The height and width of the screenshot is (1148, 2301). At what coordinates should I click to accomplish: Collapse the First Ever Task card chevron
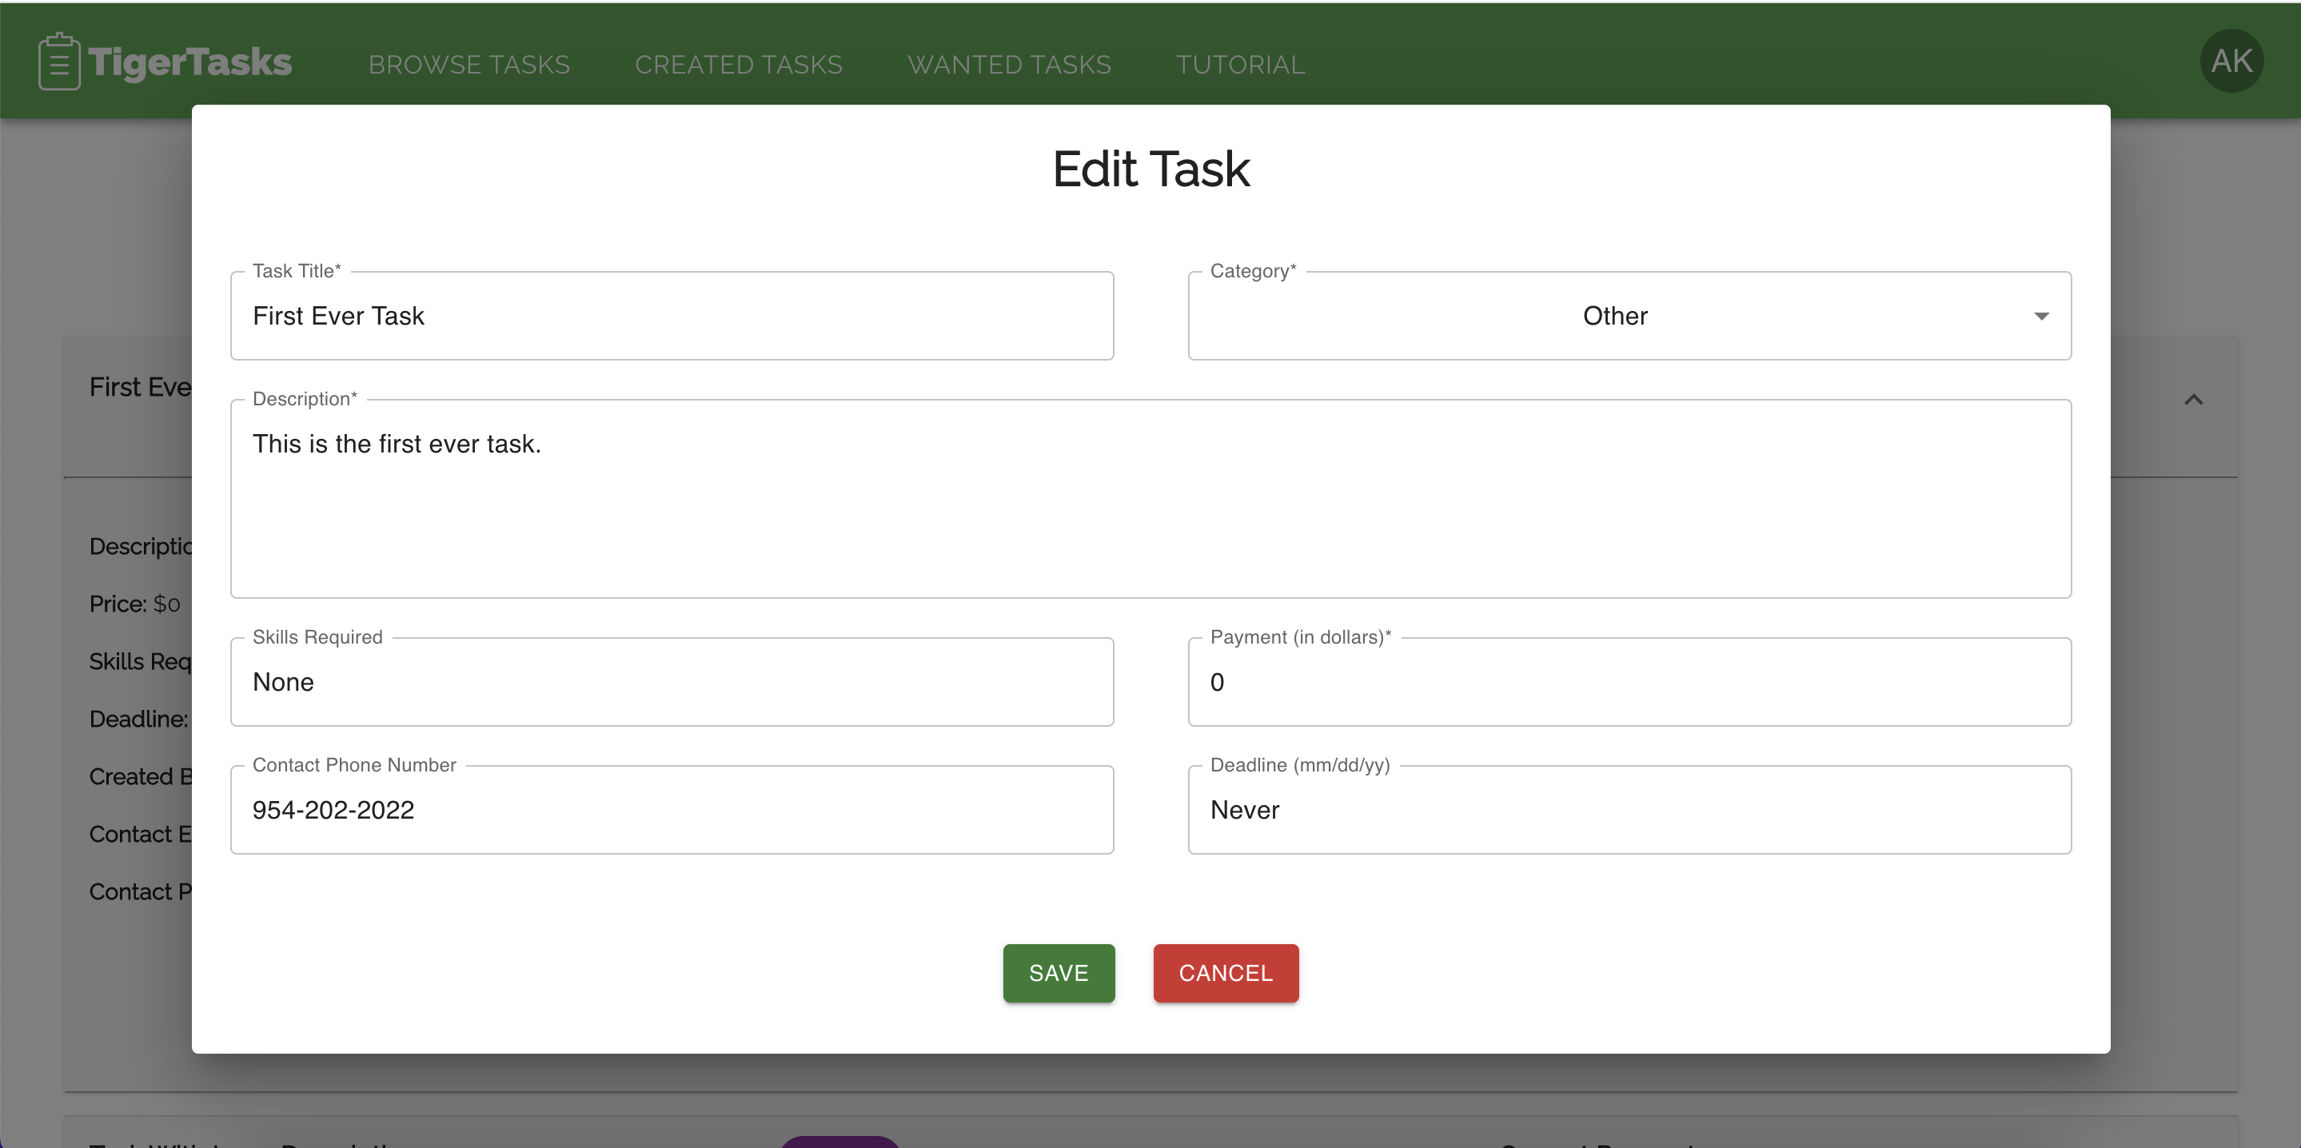pos(2193,401)
